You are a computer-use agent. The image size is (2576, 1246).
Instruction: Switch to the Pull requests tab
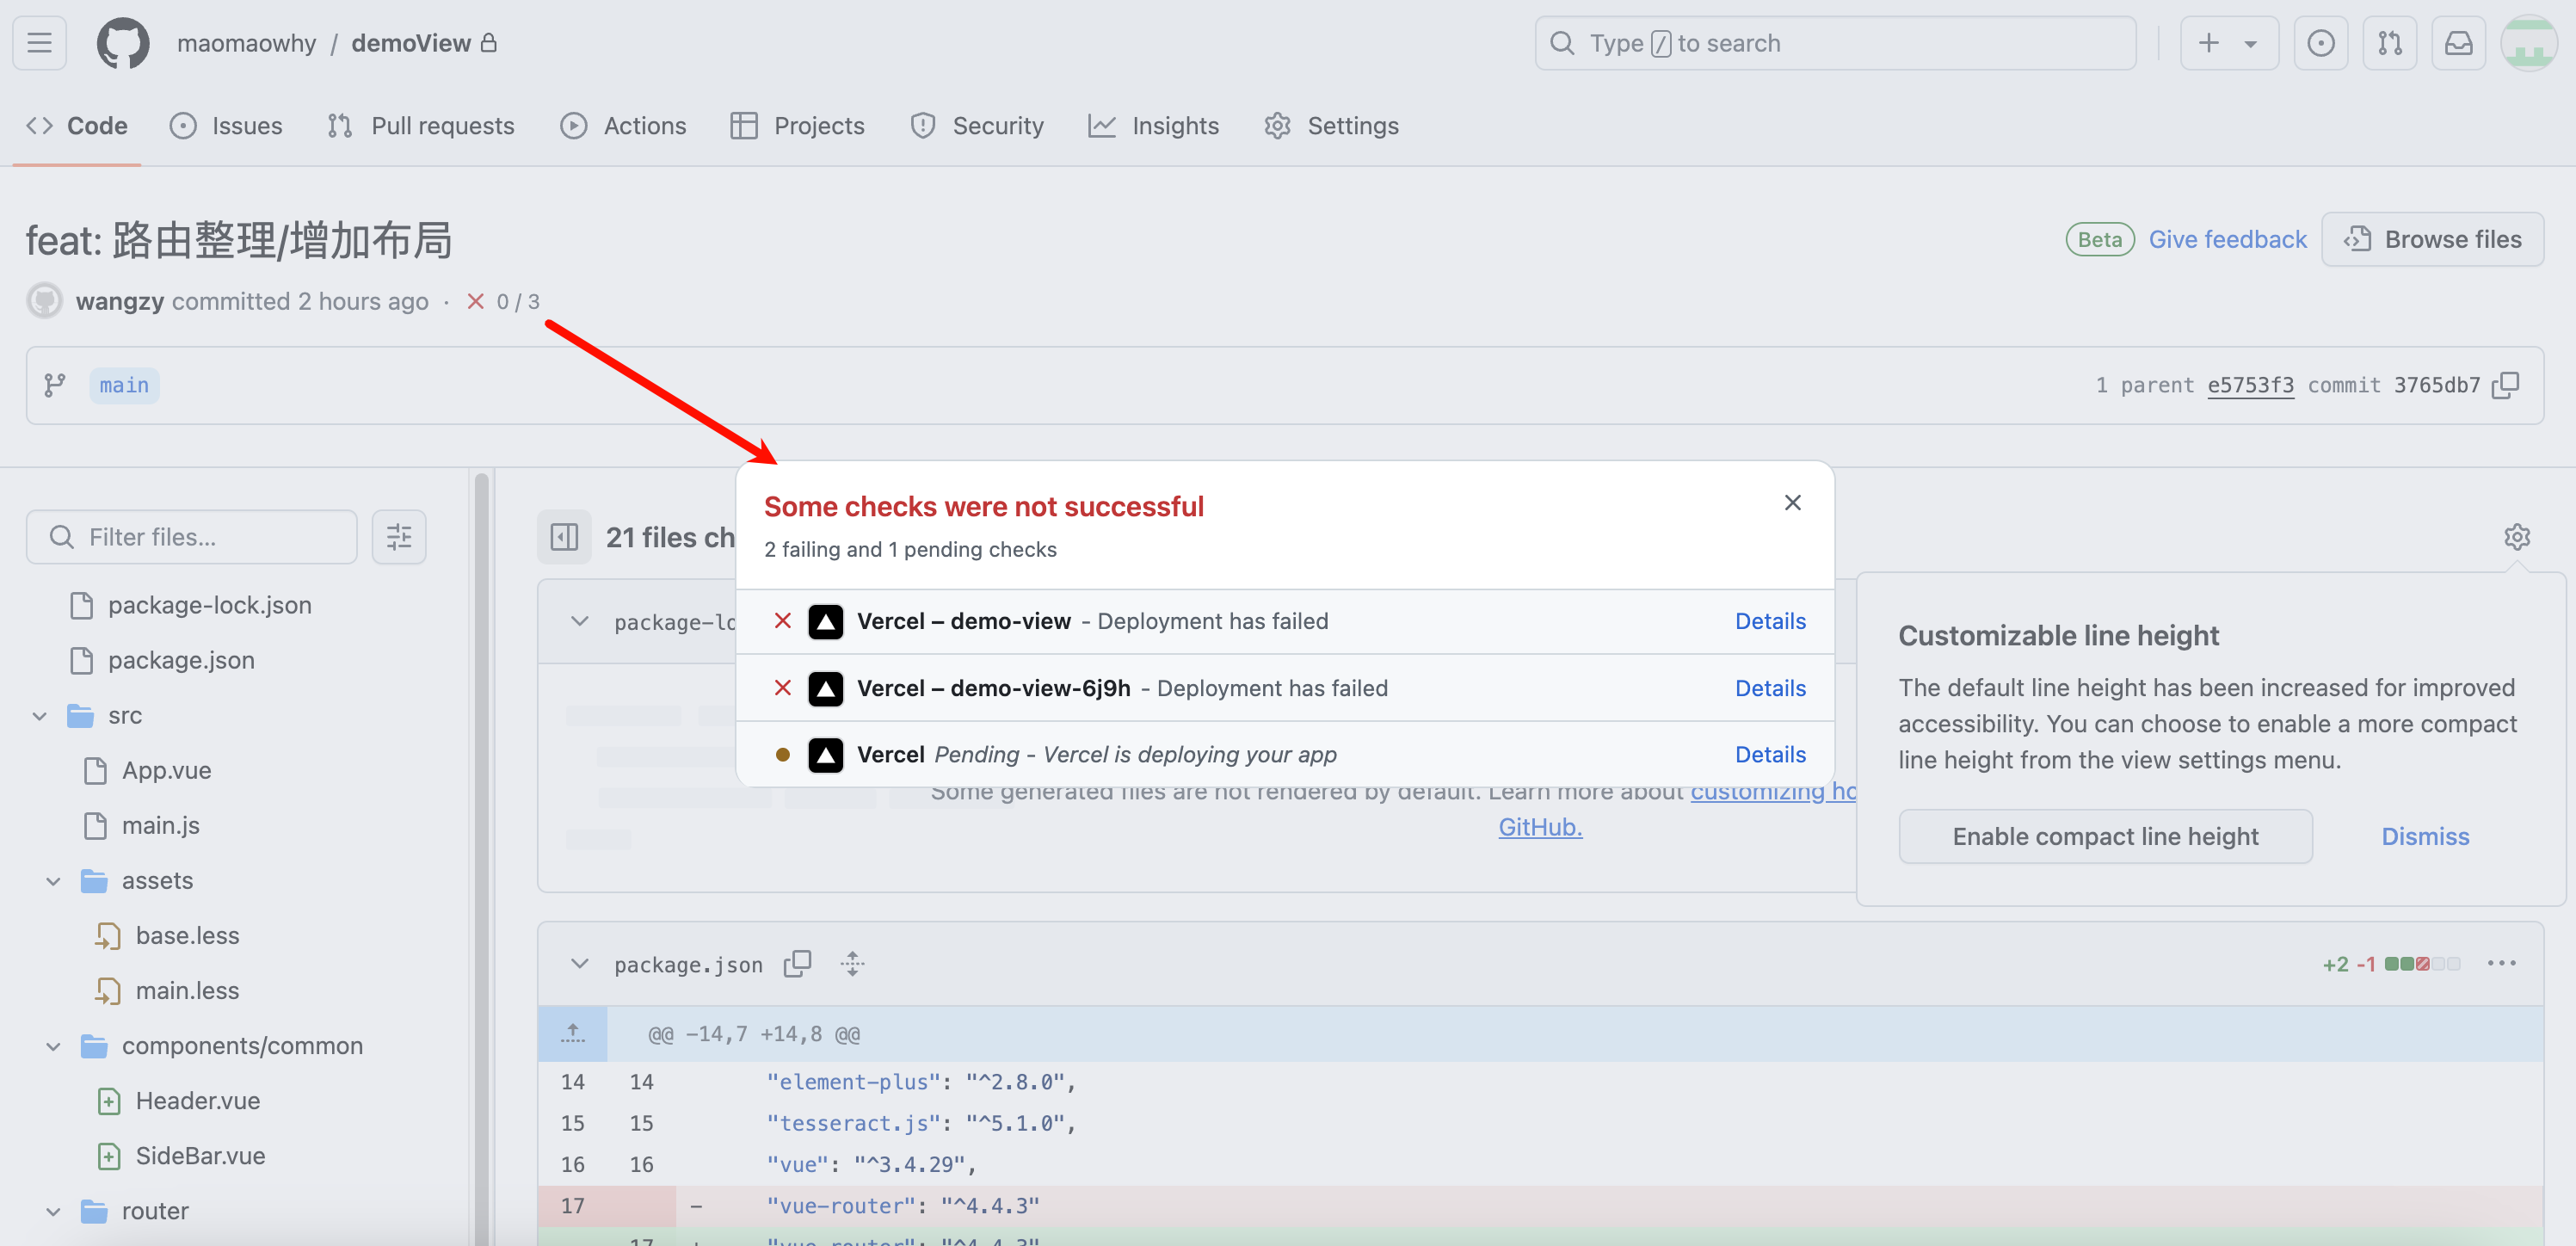[x=421, y=126]
